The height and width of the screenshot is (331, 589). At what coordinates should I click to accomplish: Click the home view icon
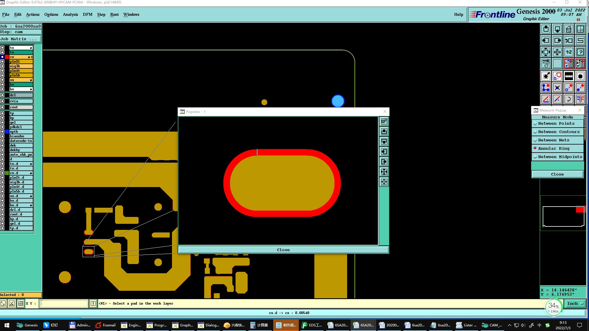point(569,29)
